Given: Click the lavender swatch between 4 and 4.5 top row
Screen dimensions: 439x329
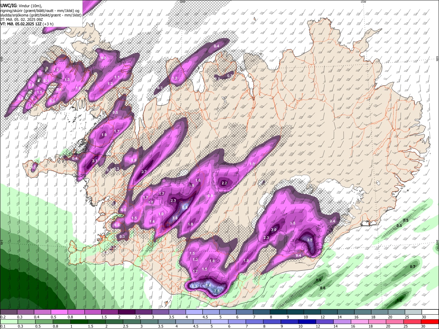Looking at the screenshot, I should click(x=194, y=312).
